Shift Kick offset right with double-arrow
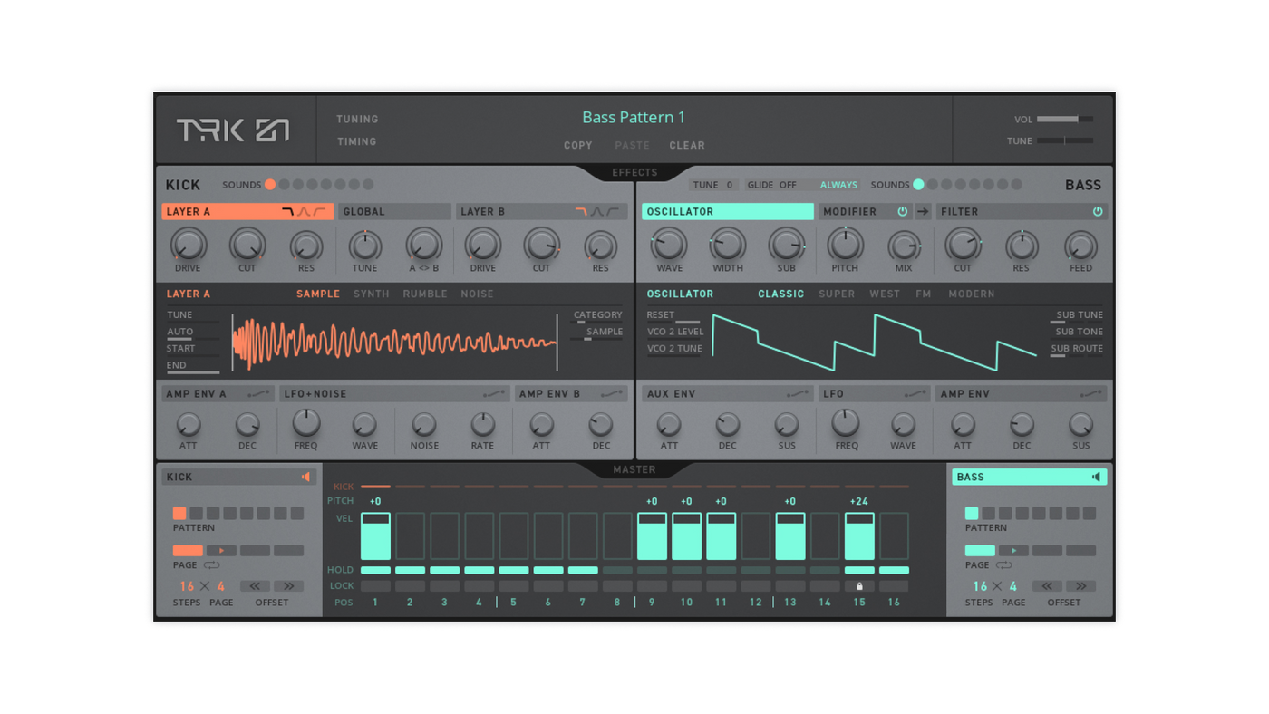Image resolution: width=1269 pixels, height=714 pixels. (289, 586)
